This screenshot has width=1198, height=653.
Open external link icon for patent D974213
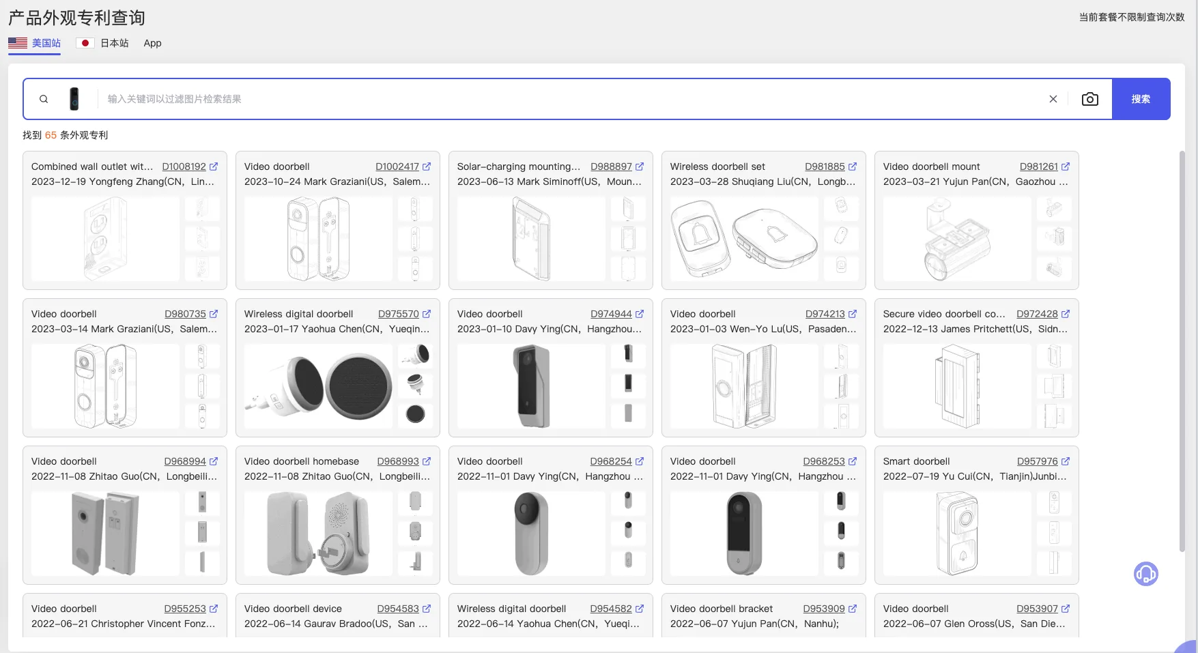point(853,314)
